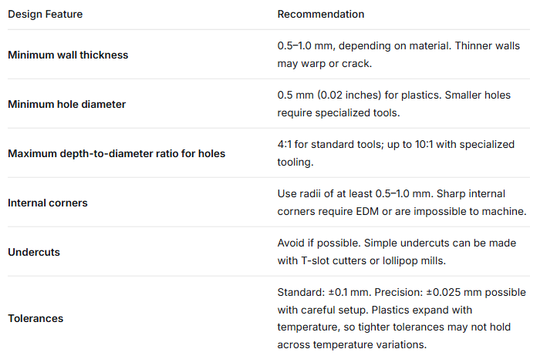
Task: Select the Internal corners row label
Action: tap(48, 203)
